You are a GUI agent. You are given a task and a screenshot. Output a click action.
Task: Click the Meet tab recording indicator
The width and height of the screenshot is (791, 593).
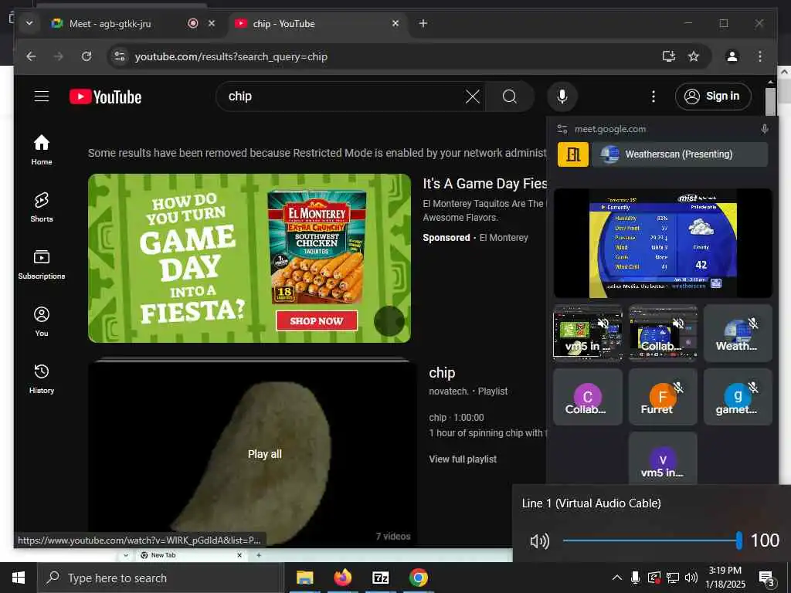(192, 23)
